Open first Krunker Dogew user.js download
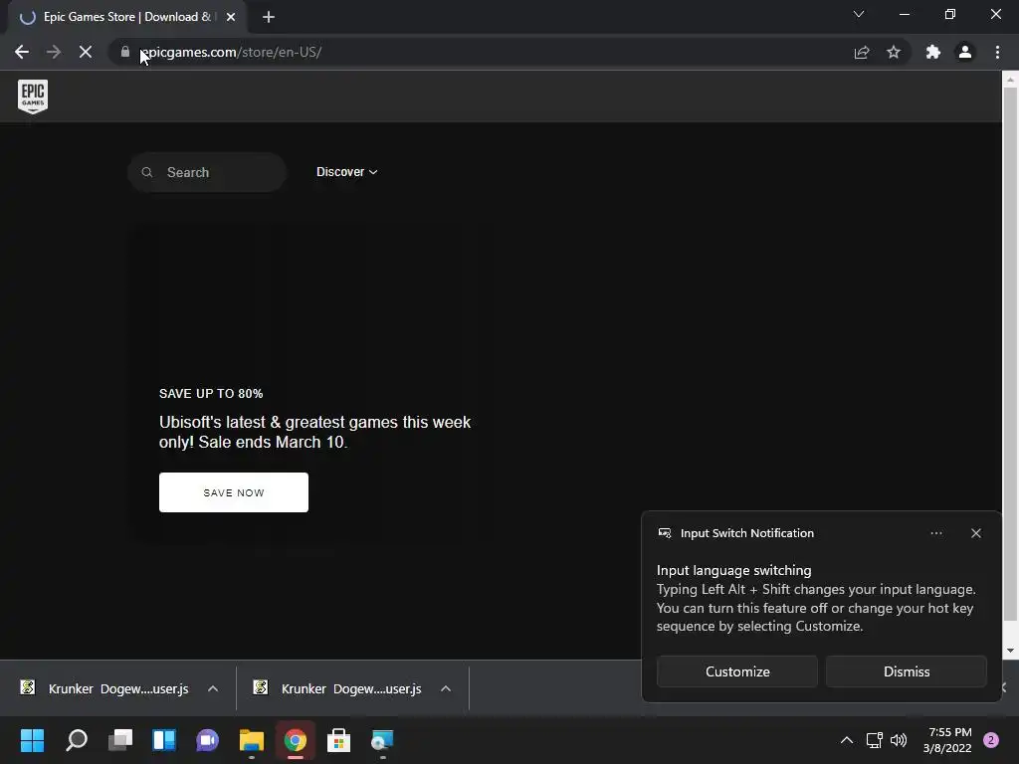1019x764 pixels. click(105, 688)
